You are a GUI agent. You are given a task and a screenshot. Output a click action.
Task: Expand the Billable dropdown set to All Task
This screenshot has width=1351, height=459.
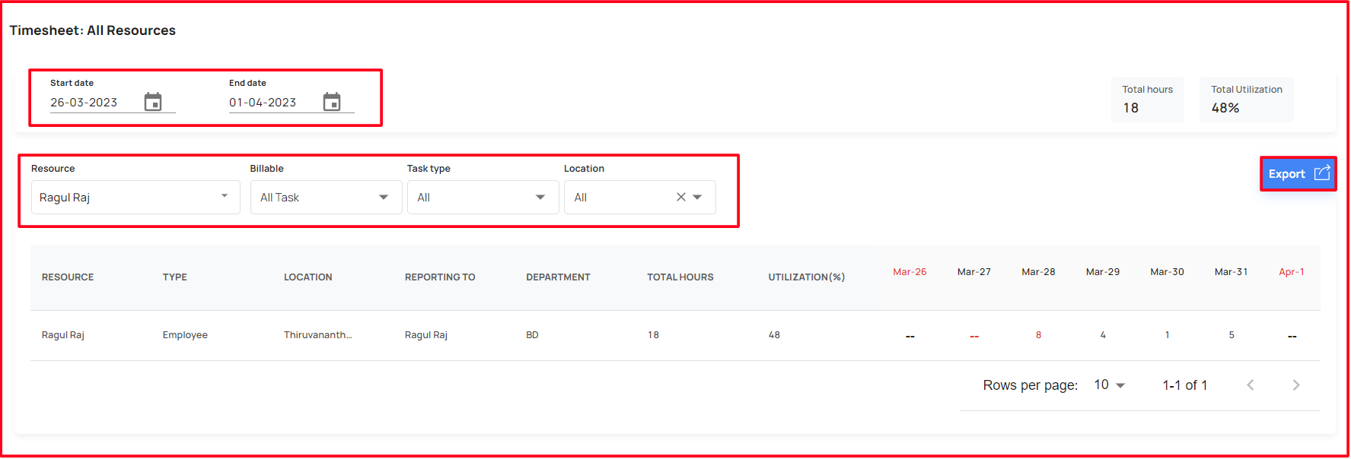(x=326, y=197)
